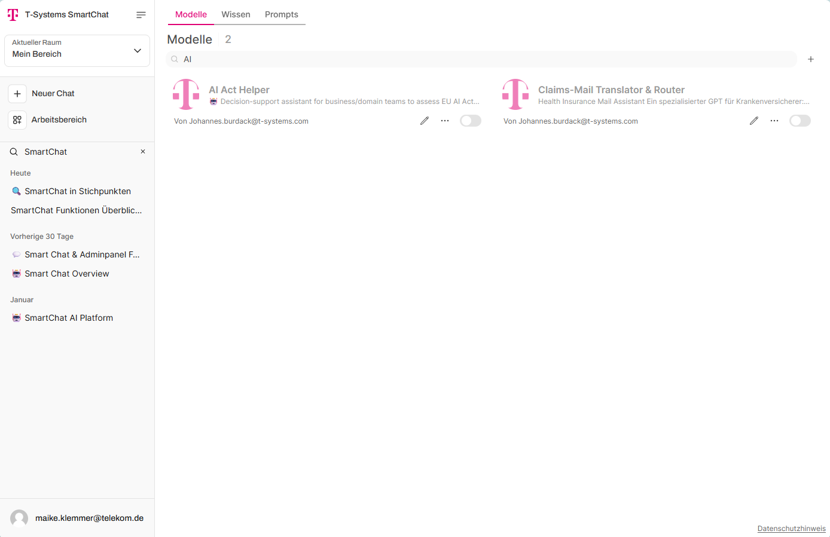
Task: Switch to the Wissen tab
Action: click(236, 14)
